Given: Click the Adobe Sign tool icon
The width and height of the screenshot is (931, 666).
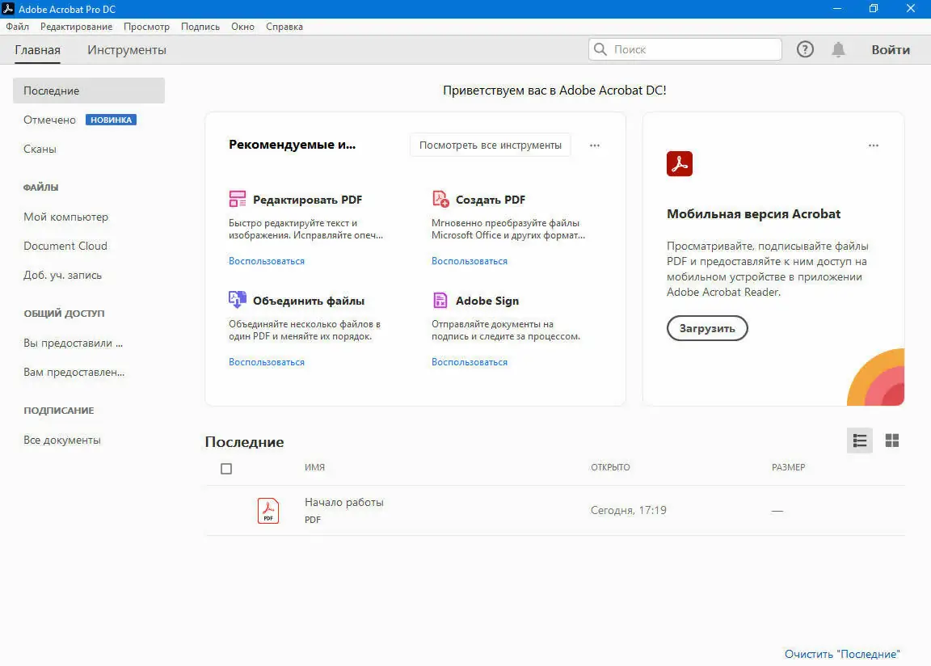Looking at the screenshot, I should (x=440, y=301).
